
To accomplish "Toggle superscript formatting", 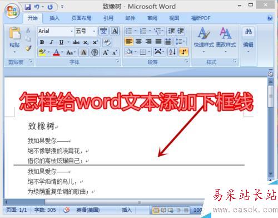I will pos(95,42).
